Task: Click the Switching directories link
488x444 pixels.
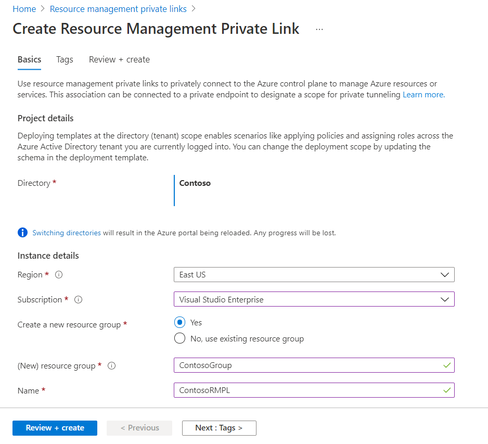Action: [x=67, y=233]
